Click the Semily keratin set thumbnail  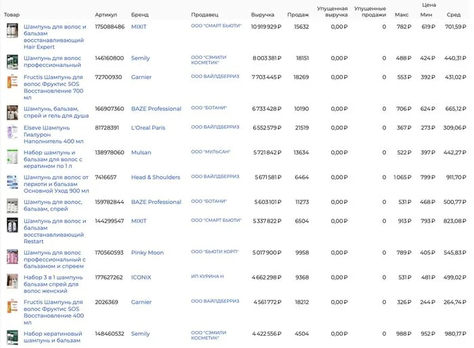[x=12, y=337]
